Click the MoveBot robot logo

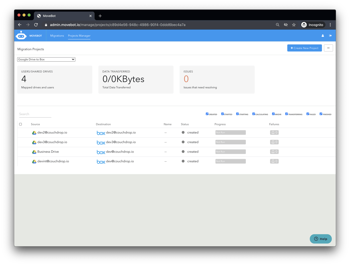pos(21,35)
